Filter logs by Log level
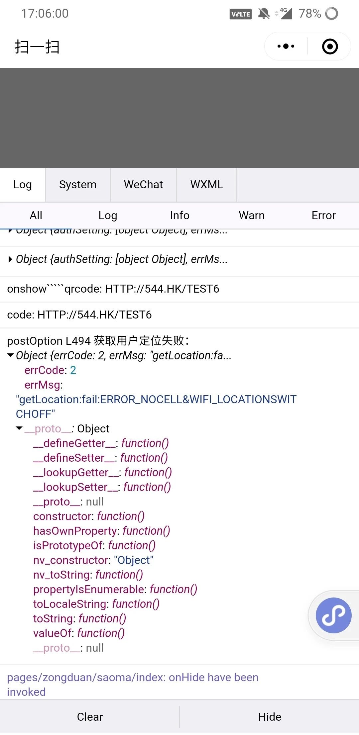Viewport: 359px width, 735px height. (108, 216)
